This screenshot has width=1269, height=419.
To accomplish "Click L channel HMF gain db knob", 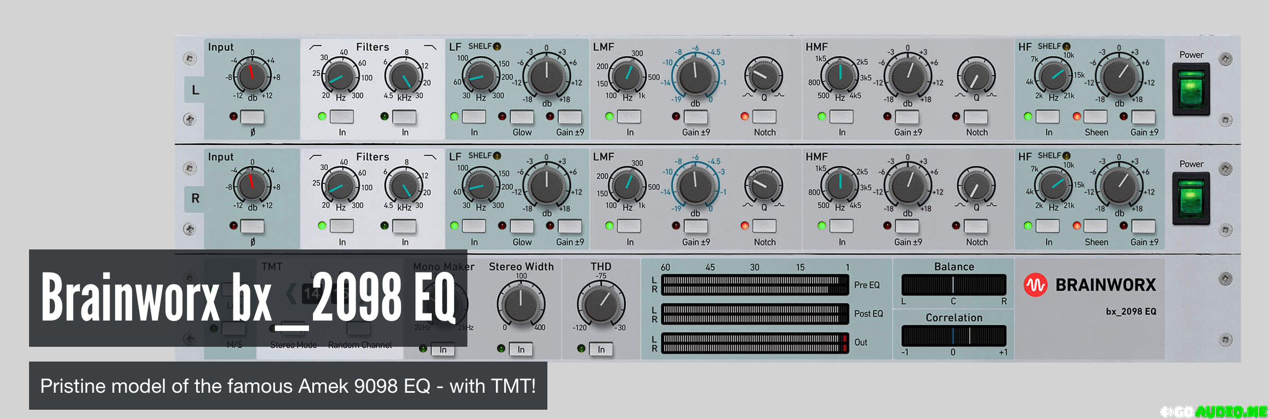I will [x=907, y=77].
